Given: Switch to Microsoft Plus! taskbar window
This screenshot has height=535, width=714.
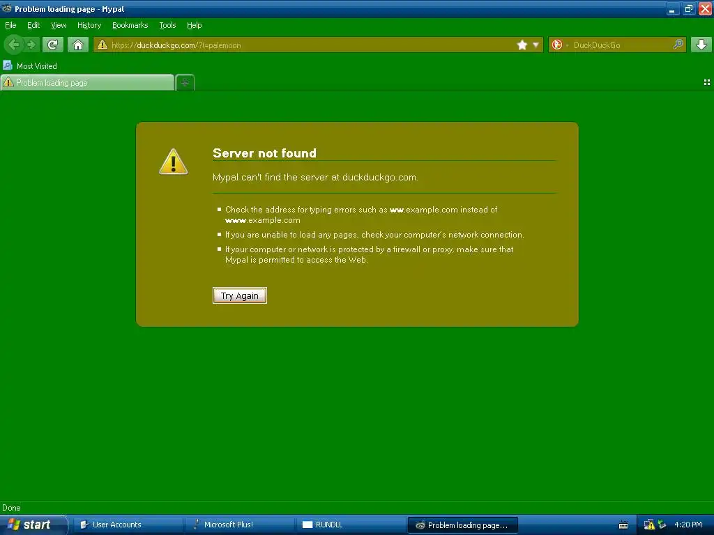Looking at the screenshot, I should pos(240,525).
